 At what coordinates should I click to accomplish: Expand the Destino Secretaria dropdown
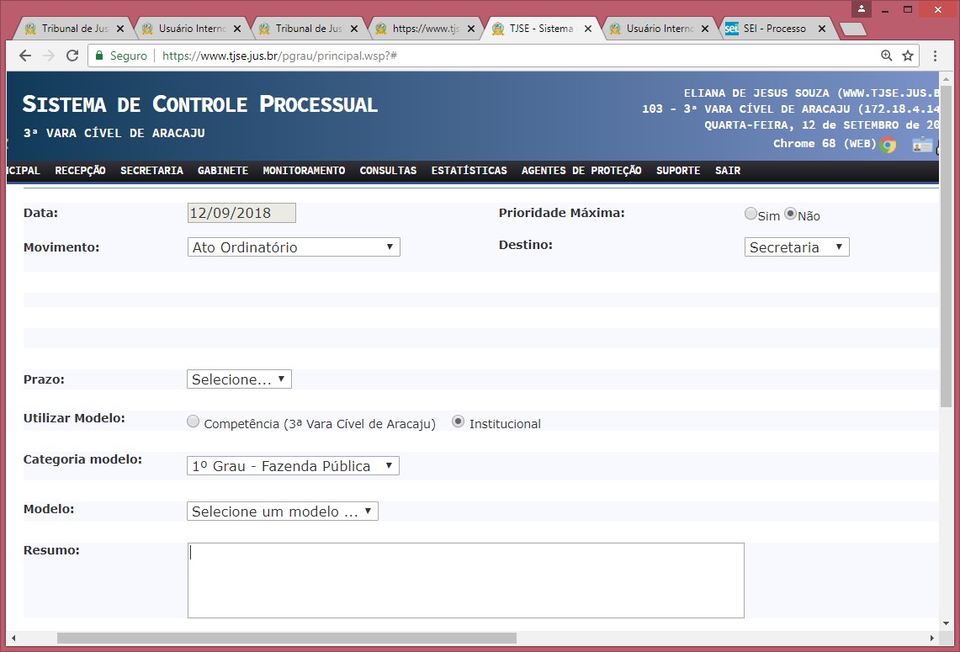(796, 247)
